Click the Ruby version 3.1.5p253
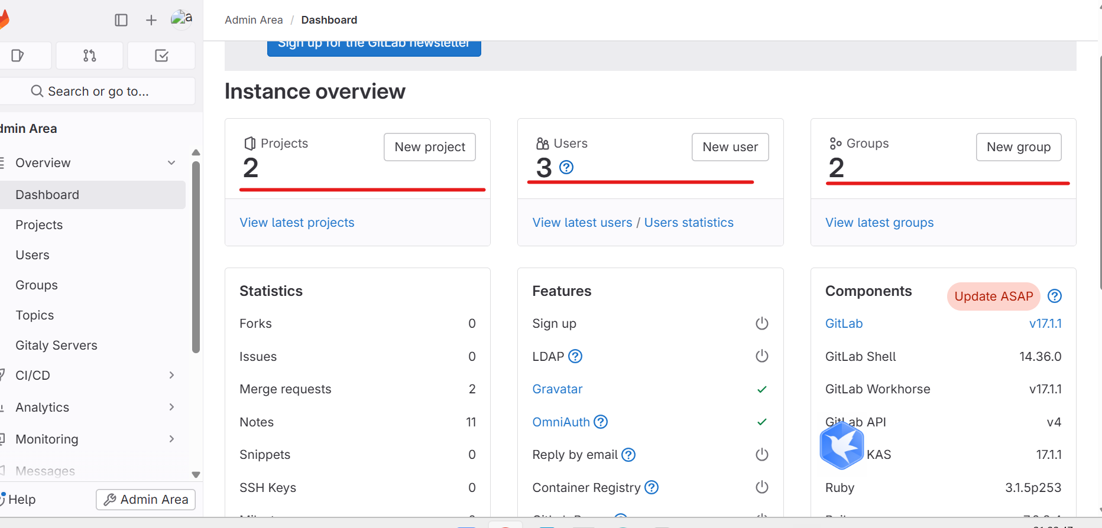The width and height of the screenshot is (1102, 528). (1033, 488)
